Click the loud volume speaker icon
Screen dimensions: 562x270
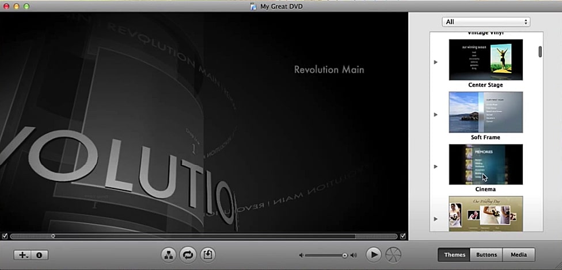tap(354, 255)
